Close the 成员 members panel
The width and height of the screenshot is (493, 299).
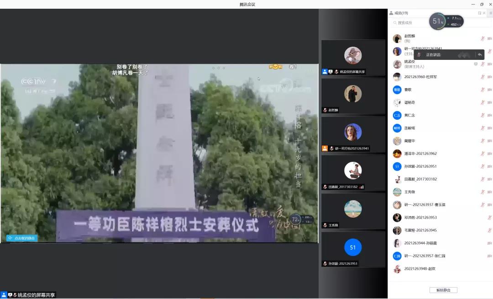(484, 13)
